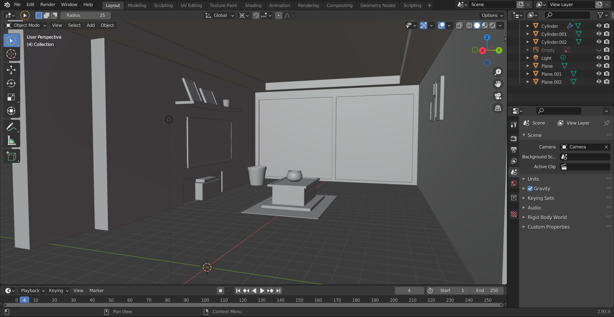614x317 pixels.
Task: Switch to the Render Properties tab
Action: 514,138
